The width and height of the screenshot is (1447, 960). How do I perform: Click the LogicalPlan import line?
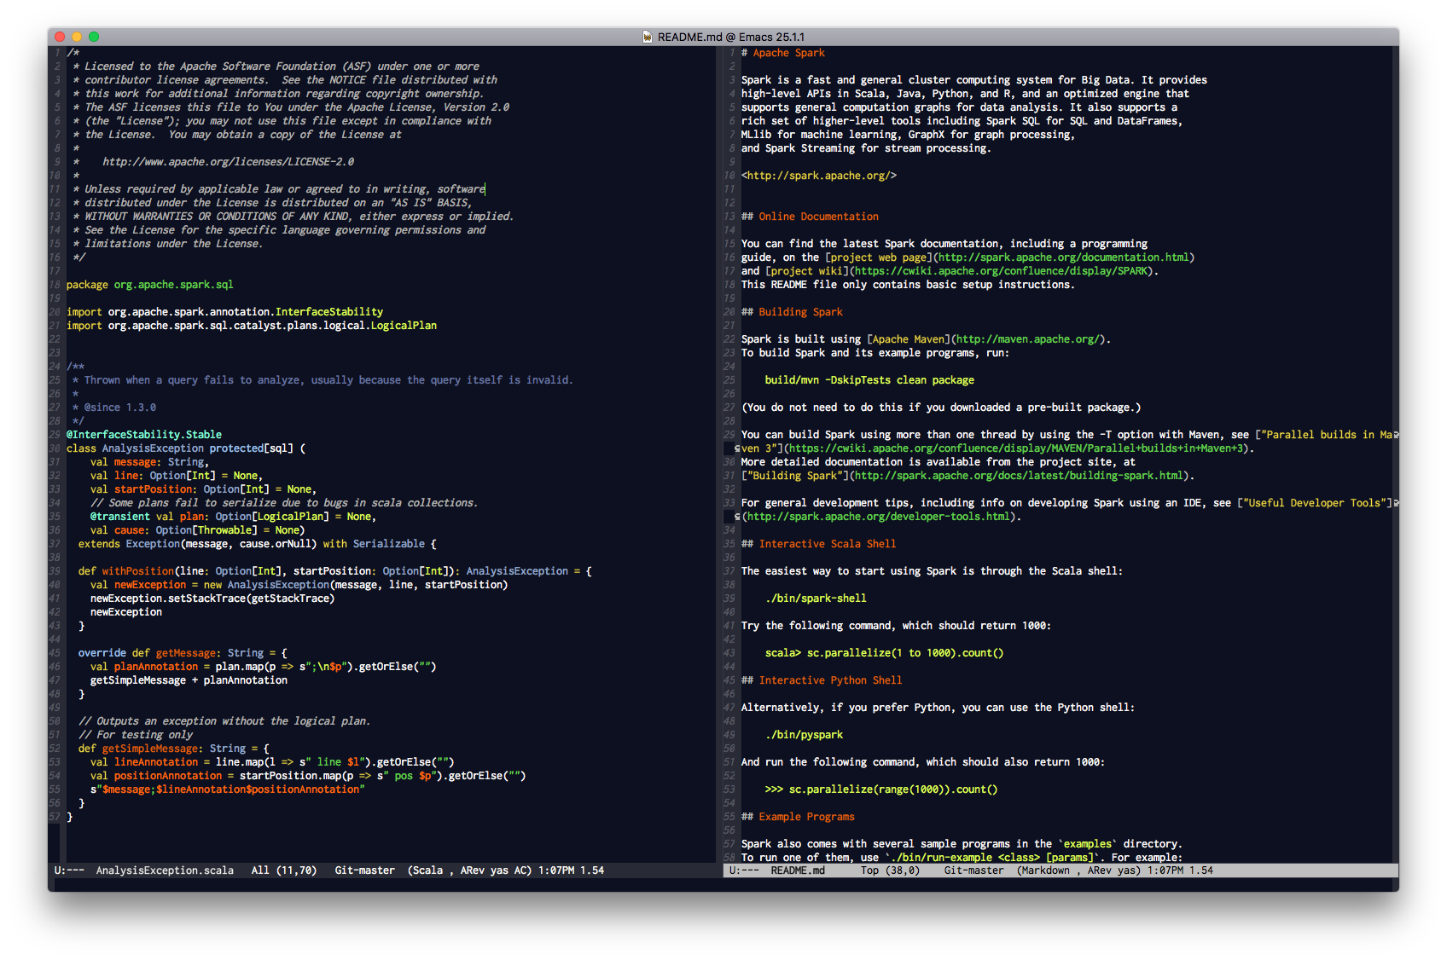pos(252,326)
